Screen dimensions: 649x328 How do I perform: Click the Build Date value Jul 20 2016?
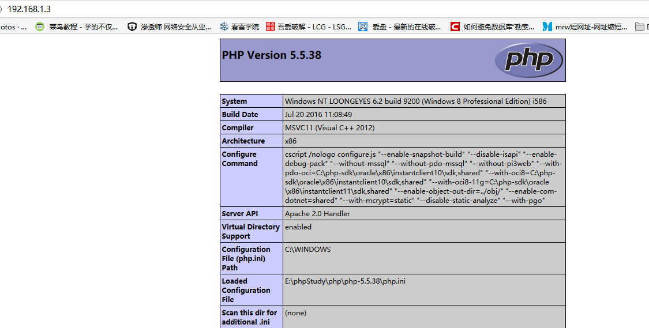pyautogui.click(x=318, y=115)
